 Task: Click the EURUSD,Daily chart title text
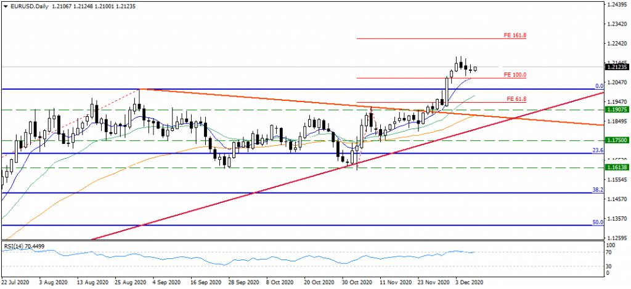27,5
